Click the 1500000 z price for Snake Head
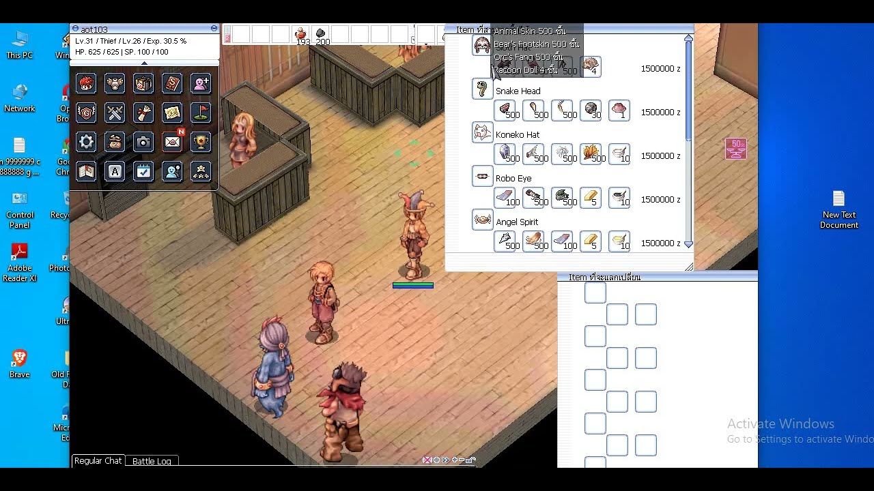 pyautogui.click(x=660, y=113)
